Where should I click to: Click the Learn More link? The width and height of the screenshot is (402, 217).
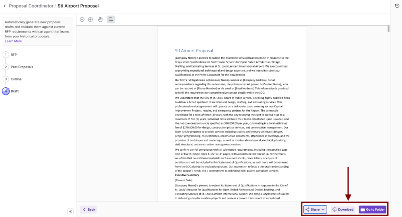tap(13, 41)
